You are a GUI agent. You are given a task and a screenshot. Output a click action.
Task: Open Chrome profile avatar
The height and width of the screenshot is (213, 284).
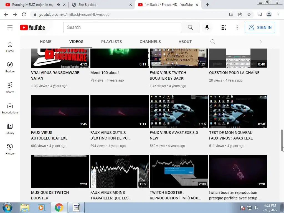point(269,14)
